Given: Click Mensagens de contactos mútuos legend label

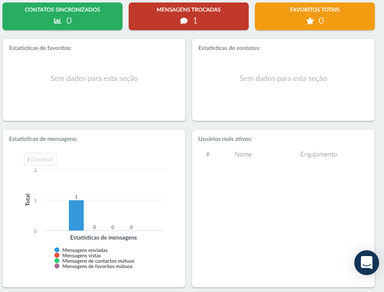Looking at the screenshot, I should coord(98,261).
